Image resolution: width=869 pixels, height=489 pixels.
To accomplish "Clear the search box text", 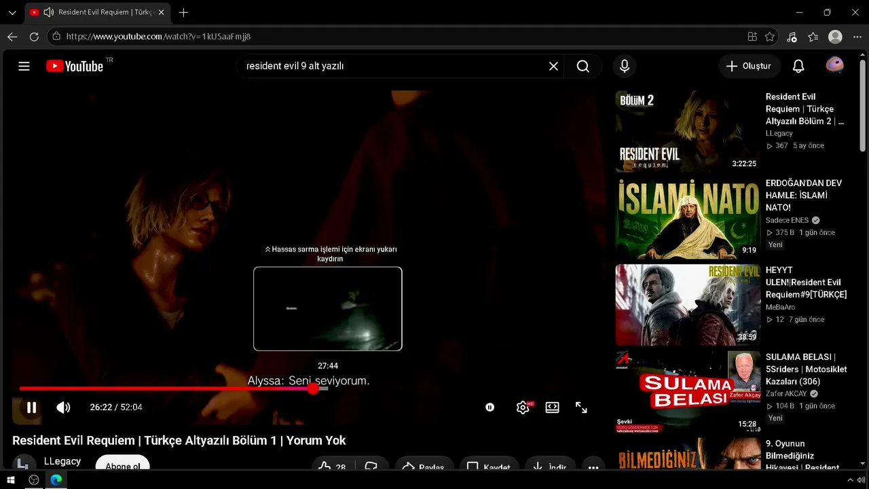I will click(x=553, y=66).
